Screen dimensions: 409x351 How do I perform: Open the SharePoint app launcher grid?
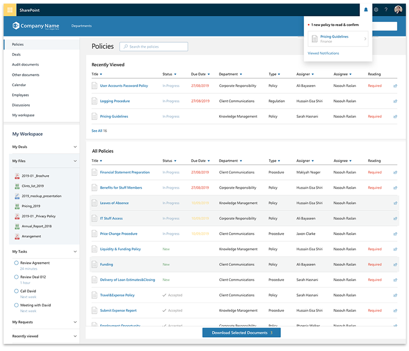[x=10, y=10]
